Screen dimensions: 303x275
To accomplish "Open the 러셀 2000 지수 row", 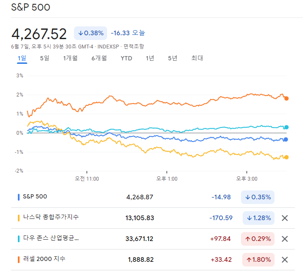I will (x=153, y=260).
